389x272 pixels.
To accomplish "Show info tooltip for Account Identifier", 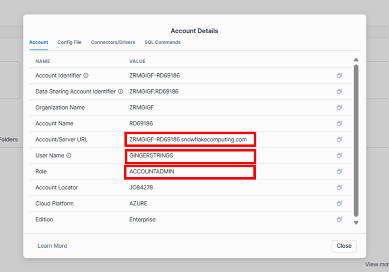I will coord(86,75).
